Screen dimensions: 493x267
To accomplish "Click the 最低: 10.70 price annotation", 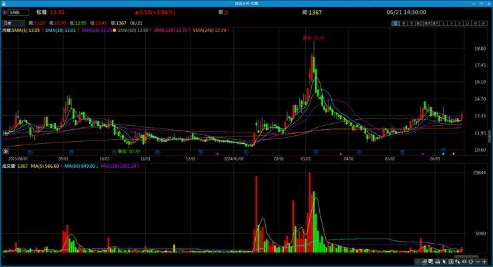I will click(129, 151).
